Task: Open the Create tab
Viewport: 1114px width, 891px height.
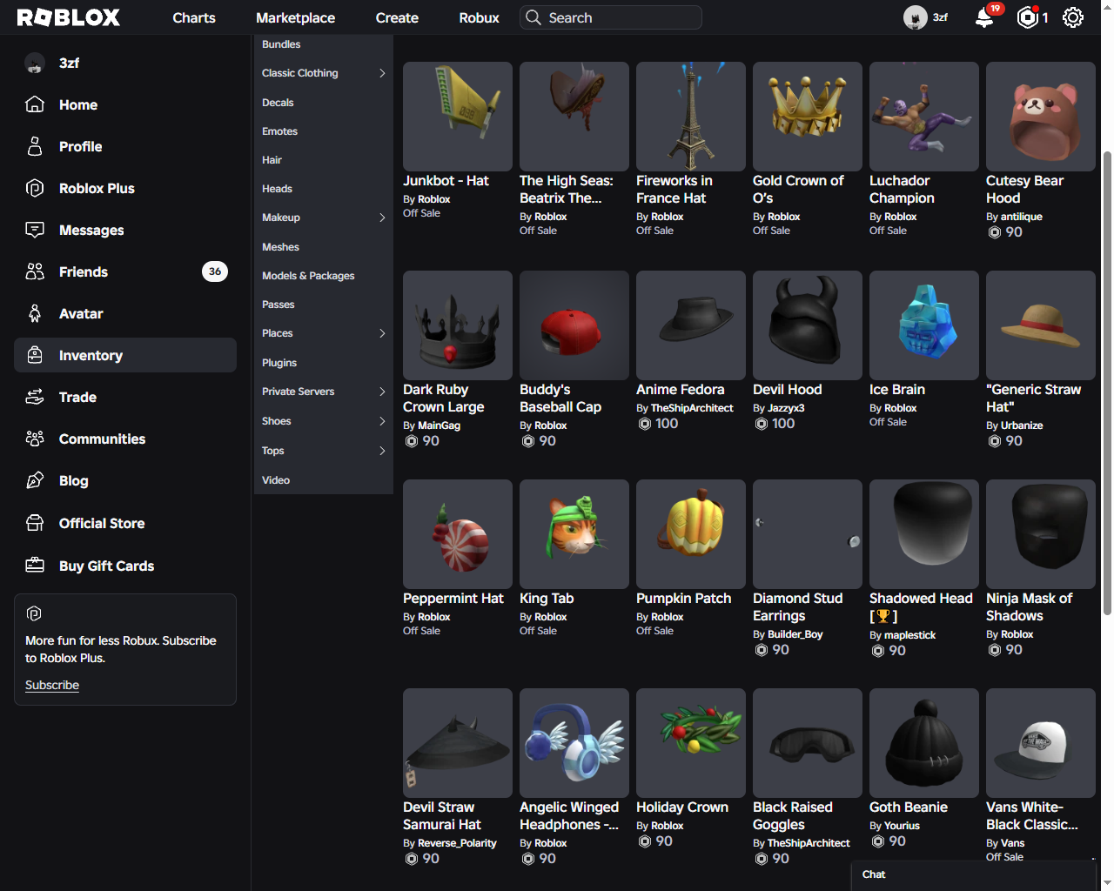Action: [x=397, y=17]
